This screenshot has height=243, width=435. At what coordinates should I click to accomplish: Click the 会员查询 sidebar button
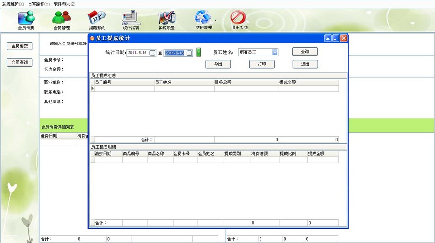point(19,62)
